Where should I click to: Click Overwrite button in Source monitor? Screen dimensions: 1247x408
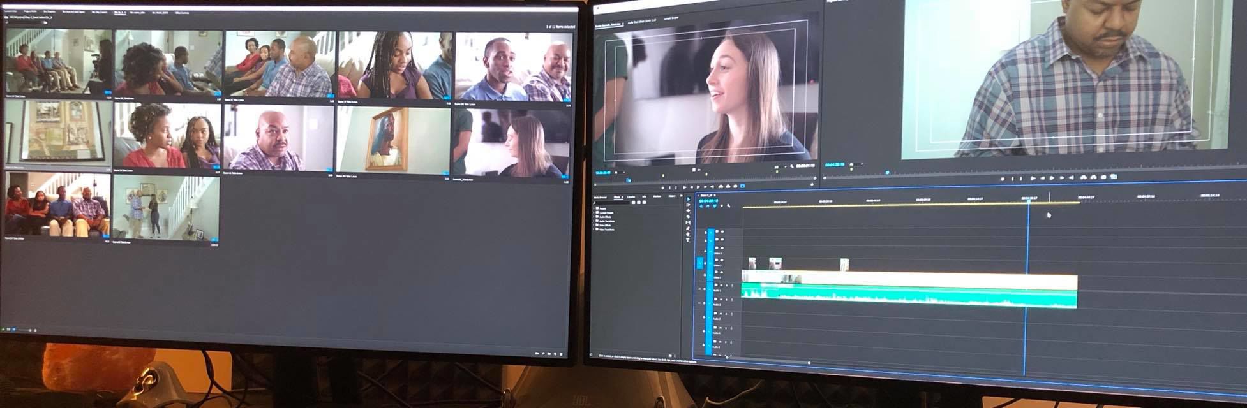coord(728,186)
